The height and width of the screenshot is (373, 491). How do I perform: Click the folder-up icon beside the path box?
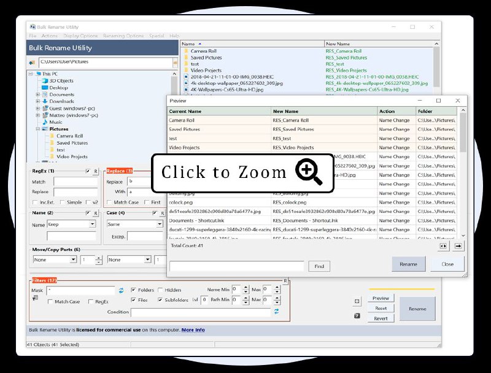tap(32, 63)
